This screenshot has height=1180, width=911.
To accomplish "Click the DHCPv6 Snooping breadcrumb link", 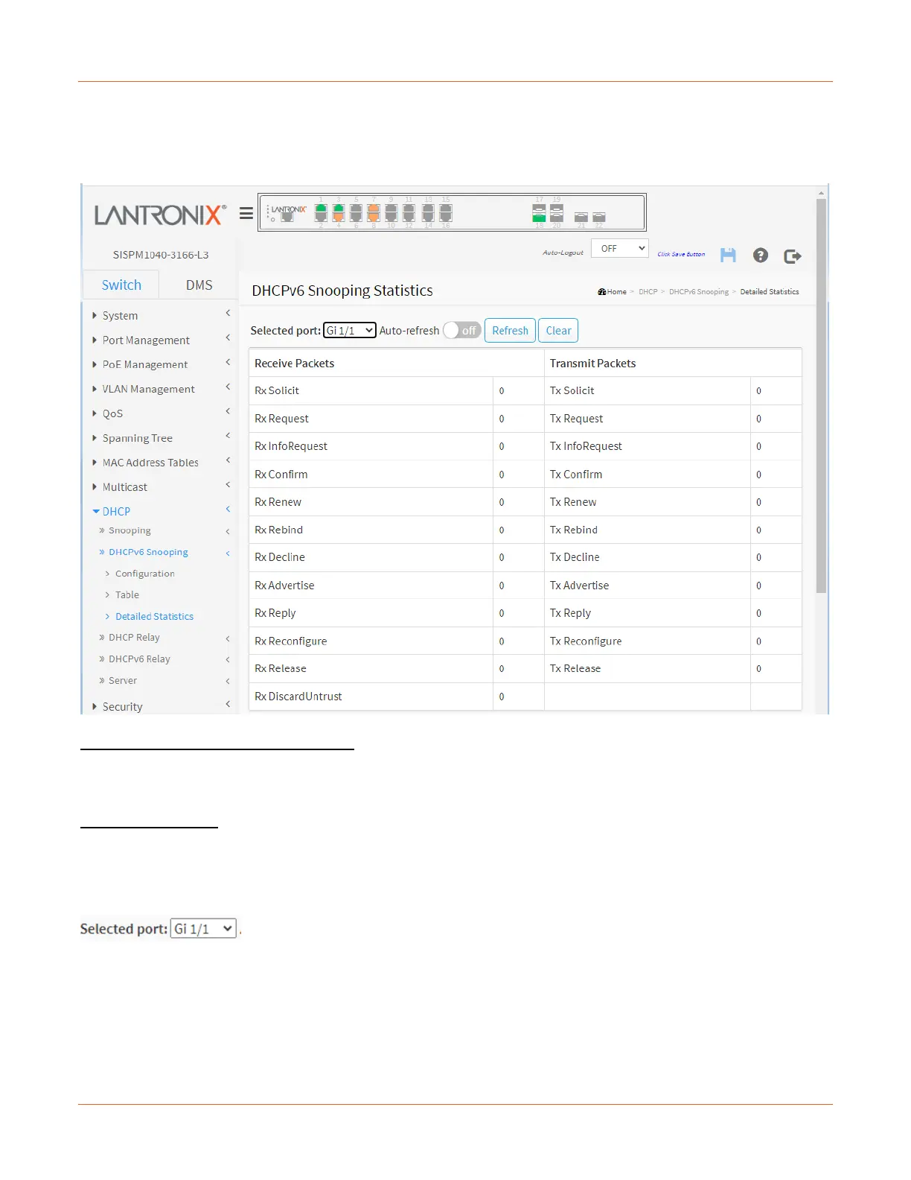I will point(698,292).
